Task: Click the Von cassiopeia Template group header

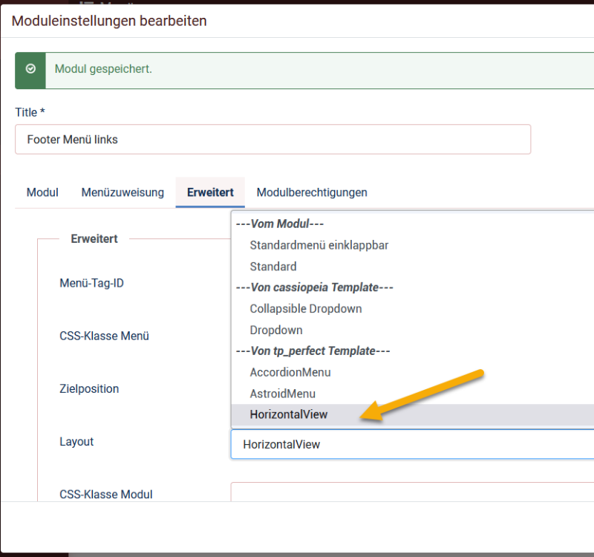Action: (314, 287)
